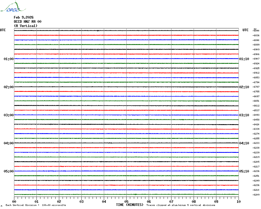Screen dimensions: 261x209
Task: Select the -6209 DC offset value
Action: pyautogui.click(x=256, y=195)
